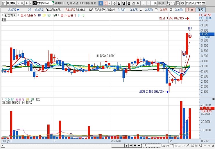
Task: Click the pencil drawing icon in bottom toolbar
Action: pyautogui.click(x=188, y=146)
